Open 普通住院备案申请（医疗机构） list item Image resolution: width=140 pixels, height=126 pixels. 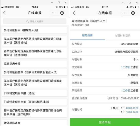pos(35,41)
